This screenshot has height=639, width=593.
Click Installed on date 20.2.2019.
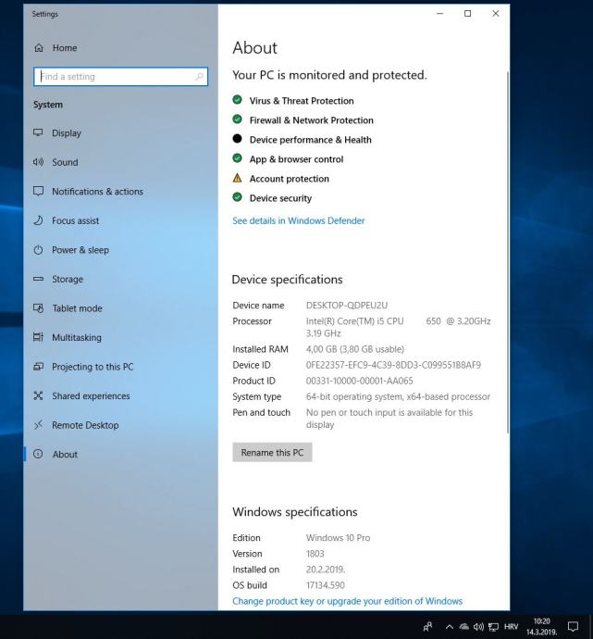point(326,570)
